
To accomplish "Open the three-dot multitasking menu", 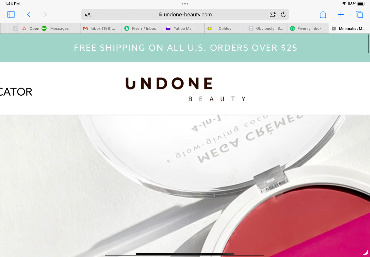I will (x=185, y=4).
